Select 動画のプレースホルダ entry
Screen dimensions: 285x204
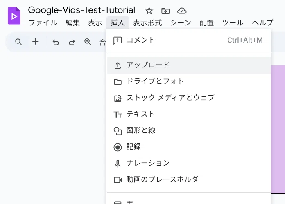click(189, 180)
